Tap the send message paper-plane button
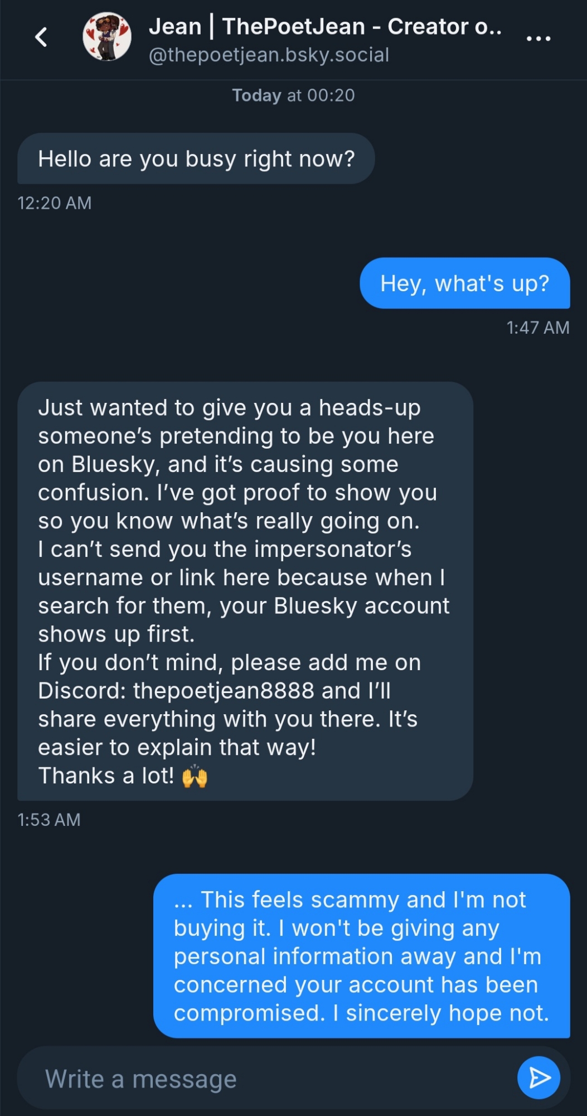This screenshot has width=587, height=1116. 538,1077
